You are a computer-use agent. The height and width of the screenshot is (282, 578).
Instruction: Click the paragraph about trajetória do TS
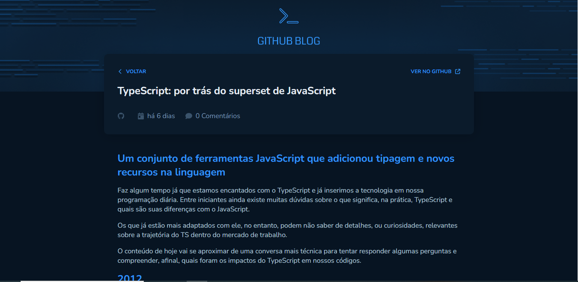click(287, 230)
